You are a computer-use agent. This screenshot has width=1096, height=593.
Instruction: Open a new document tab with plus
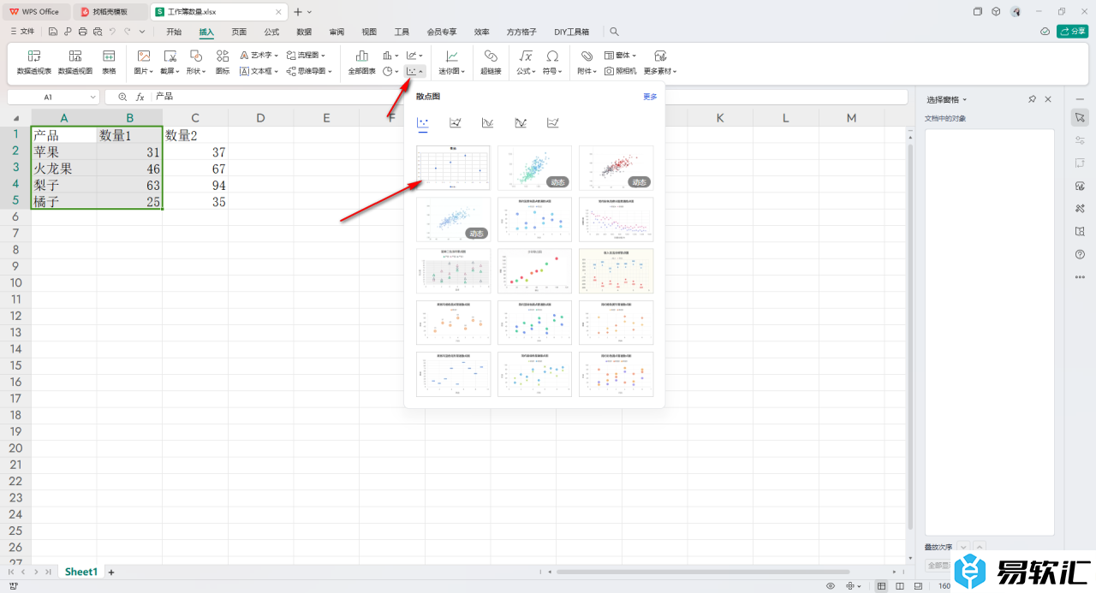tap(297, 11)
